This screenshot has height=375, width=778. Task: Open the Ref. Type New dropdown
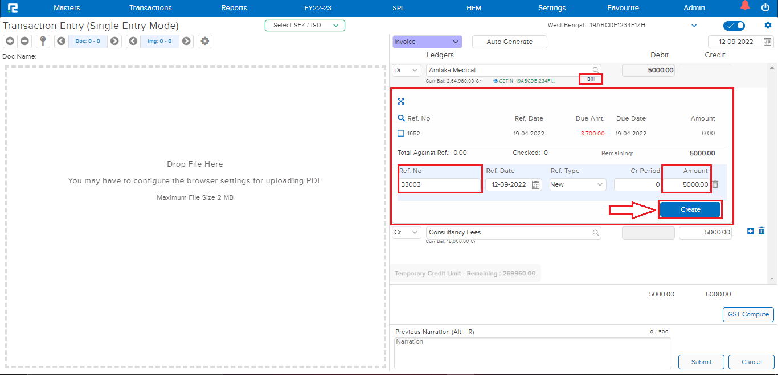pos(578,185)
